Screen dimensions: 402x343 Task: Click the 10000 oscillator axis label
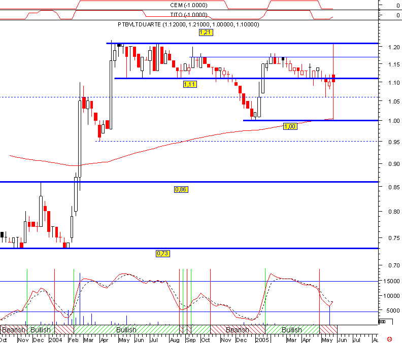pos(391,296)
